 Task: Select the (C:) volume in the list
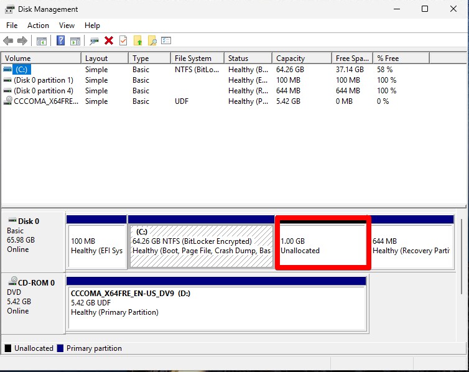tap(22, 70)
